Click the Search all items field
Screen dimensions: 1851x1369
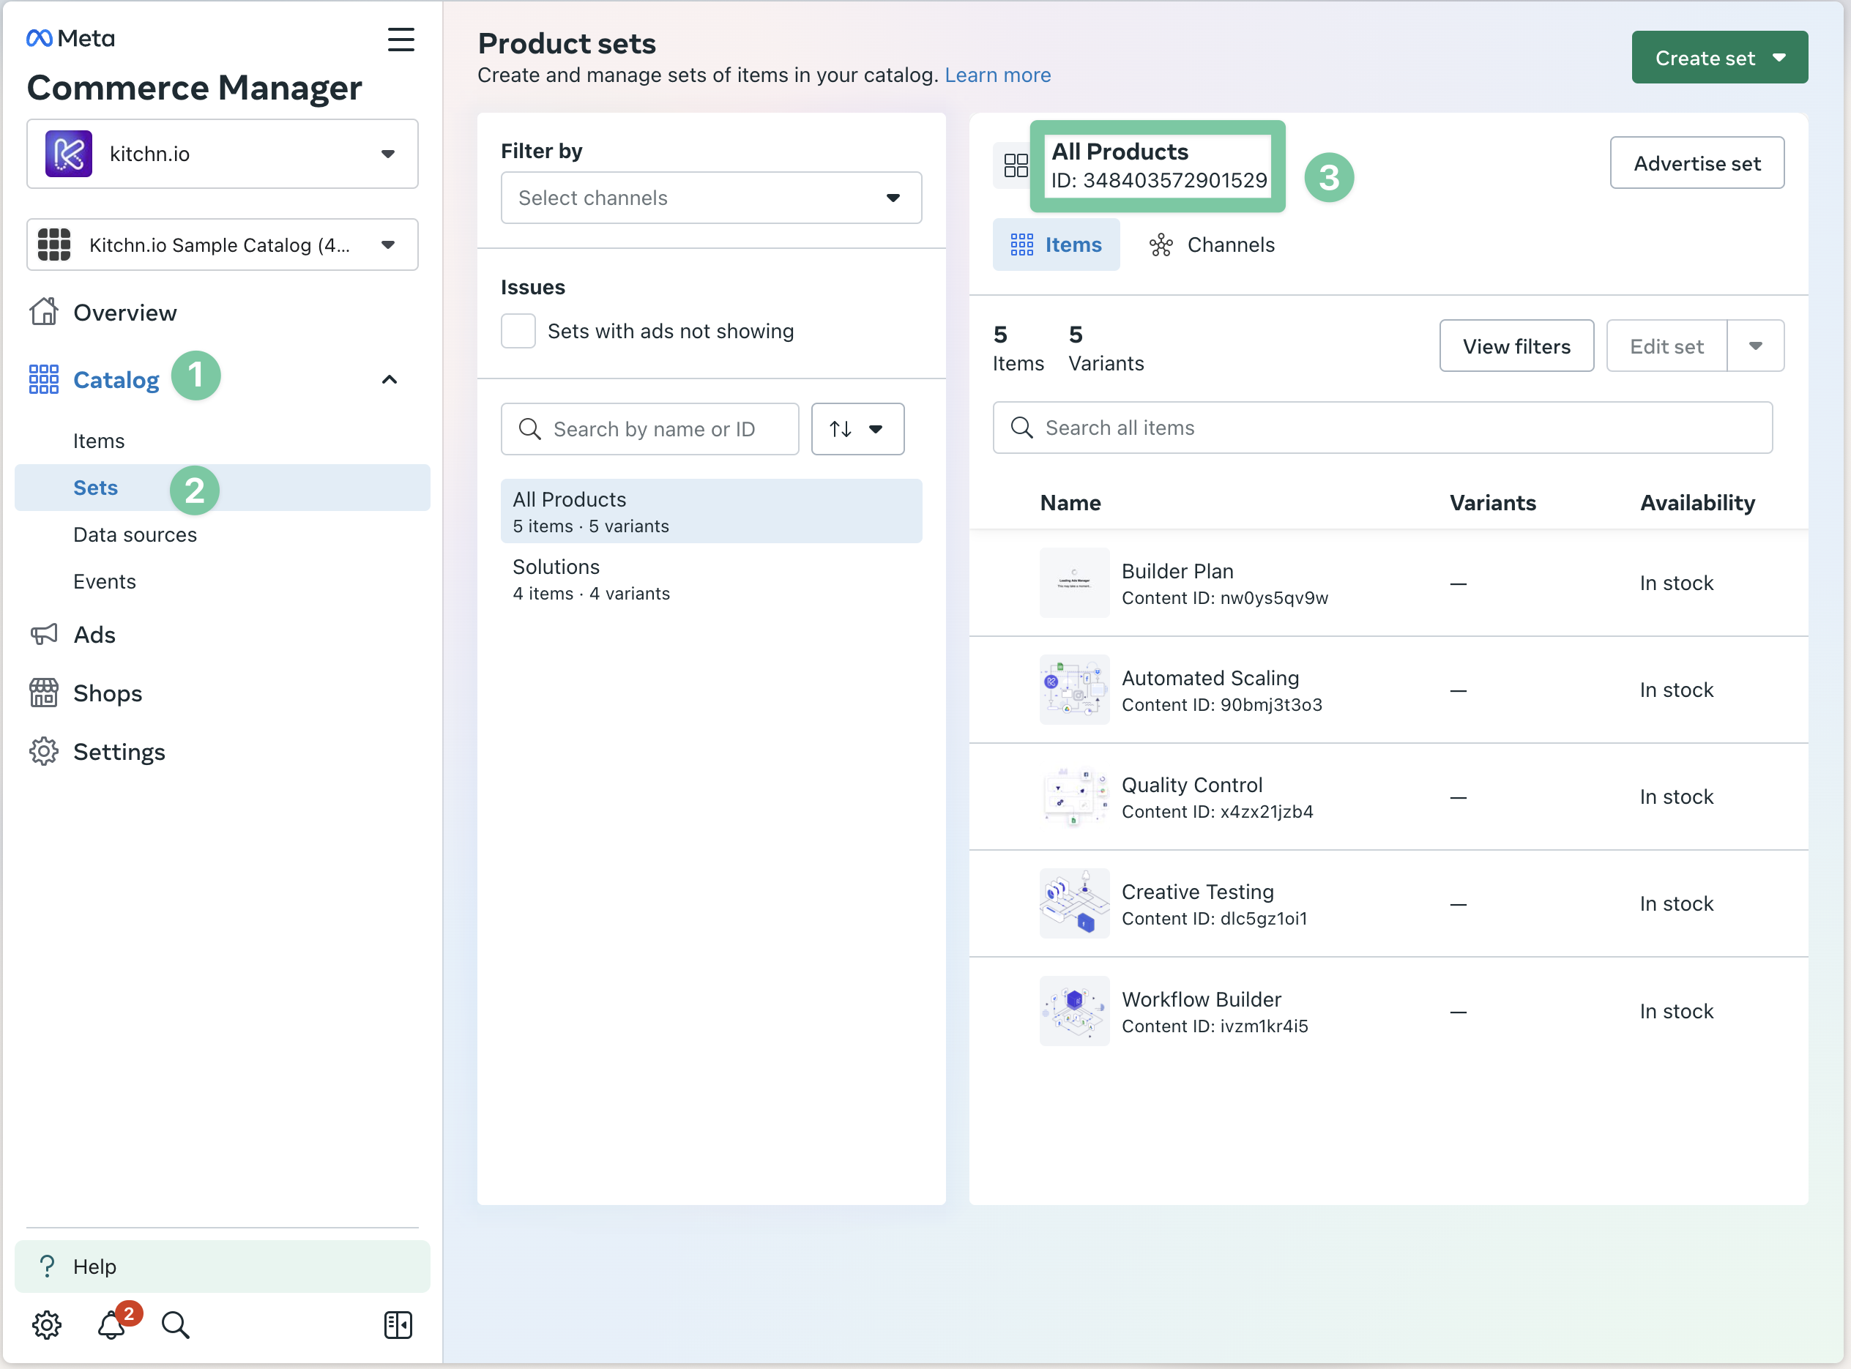[1382, 428]
